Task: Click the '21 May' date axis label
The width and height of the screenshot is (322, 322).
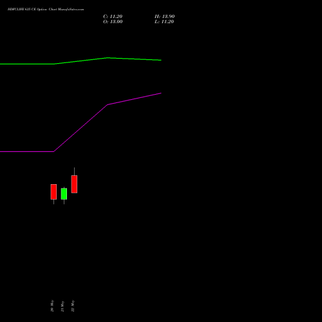Action: pos(62,306)
